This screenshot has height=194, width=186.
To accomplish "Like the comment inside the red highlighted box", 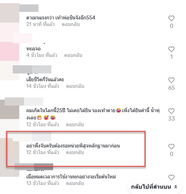I will click(x=171, y=147).
